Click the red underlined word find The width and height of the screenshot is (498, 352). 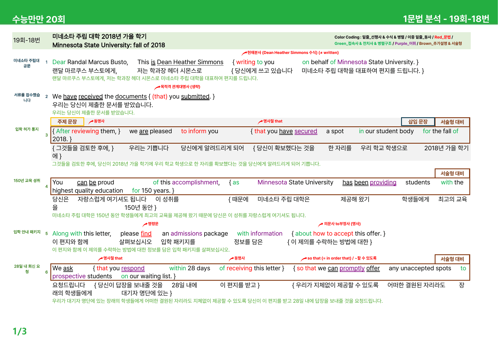(x=146, y=234)
